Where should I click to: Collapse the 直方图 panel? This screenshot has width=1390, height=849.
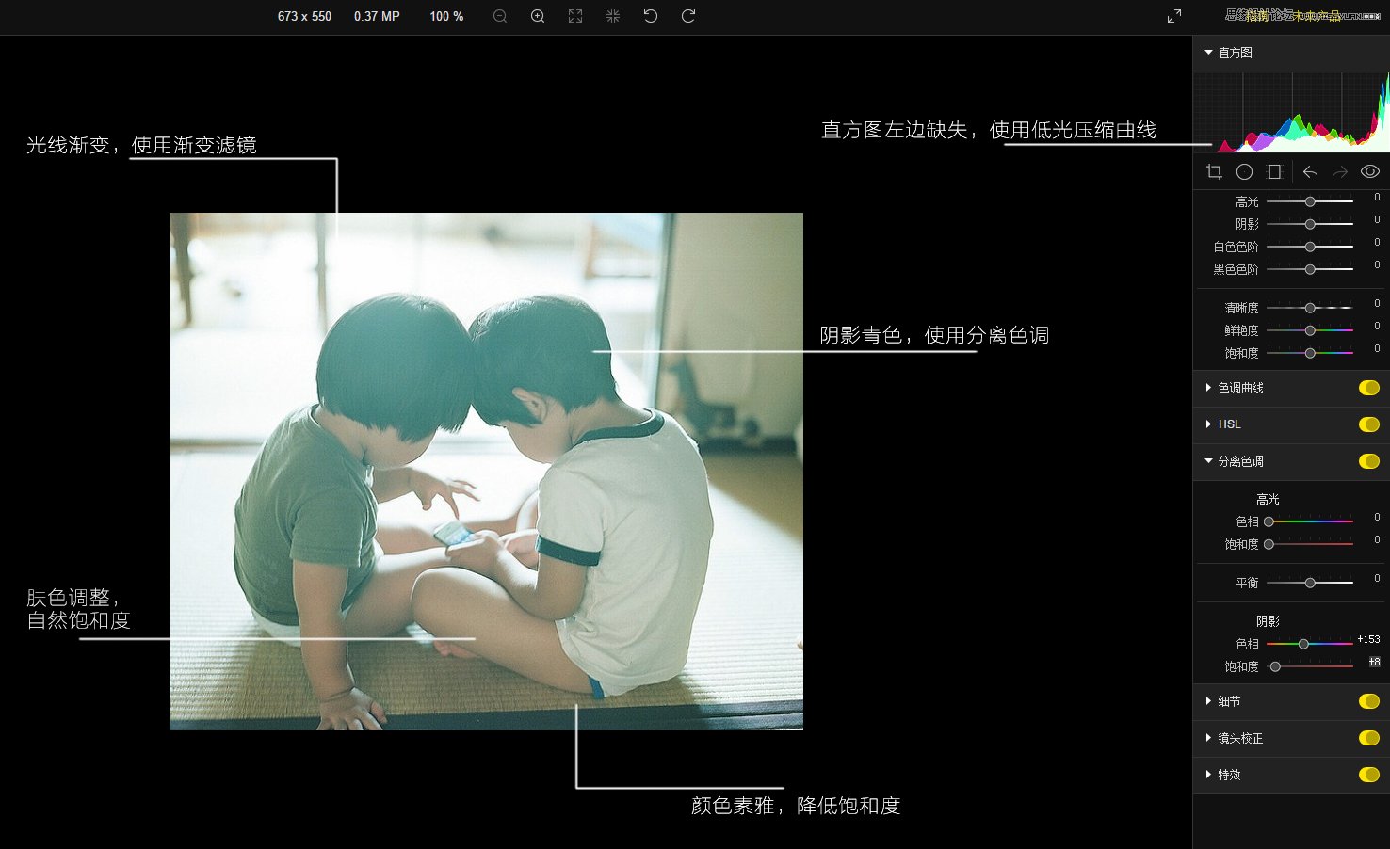point(1209,53)
